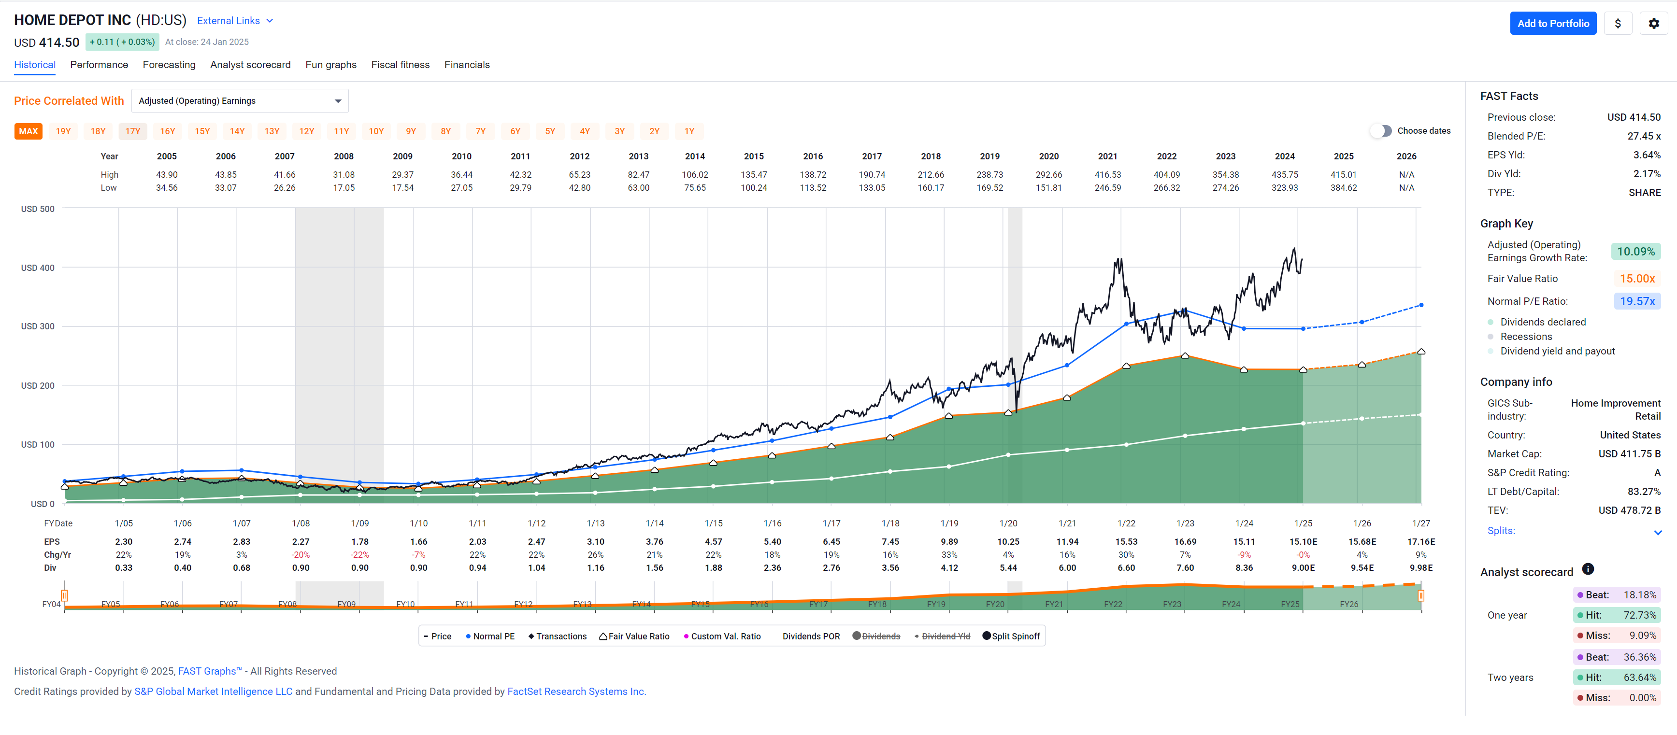The height and width of the screenshot is (735, 1677).
Task: Click the orange Fair Value Ratio 15.00x swatch
Action: (x=1636, y=278)
